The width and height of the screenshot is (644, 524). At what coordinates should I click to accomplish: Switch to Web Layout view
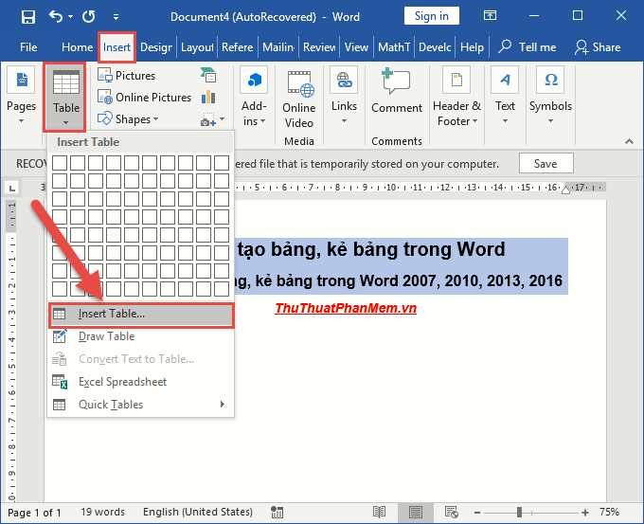tap(452, 512)
